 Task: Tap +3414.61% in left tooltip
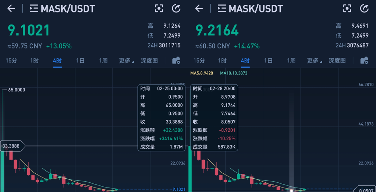click(171, 139)
